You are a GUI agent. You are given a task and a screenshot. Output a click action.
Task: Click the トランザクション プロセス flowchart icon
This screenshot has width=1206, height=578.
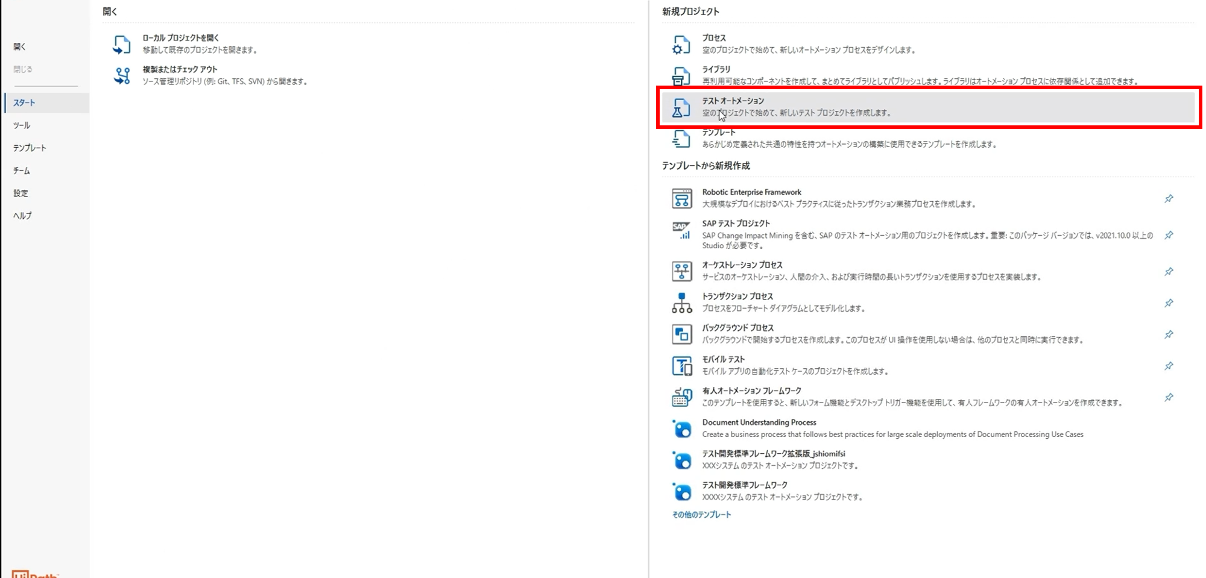682,303
